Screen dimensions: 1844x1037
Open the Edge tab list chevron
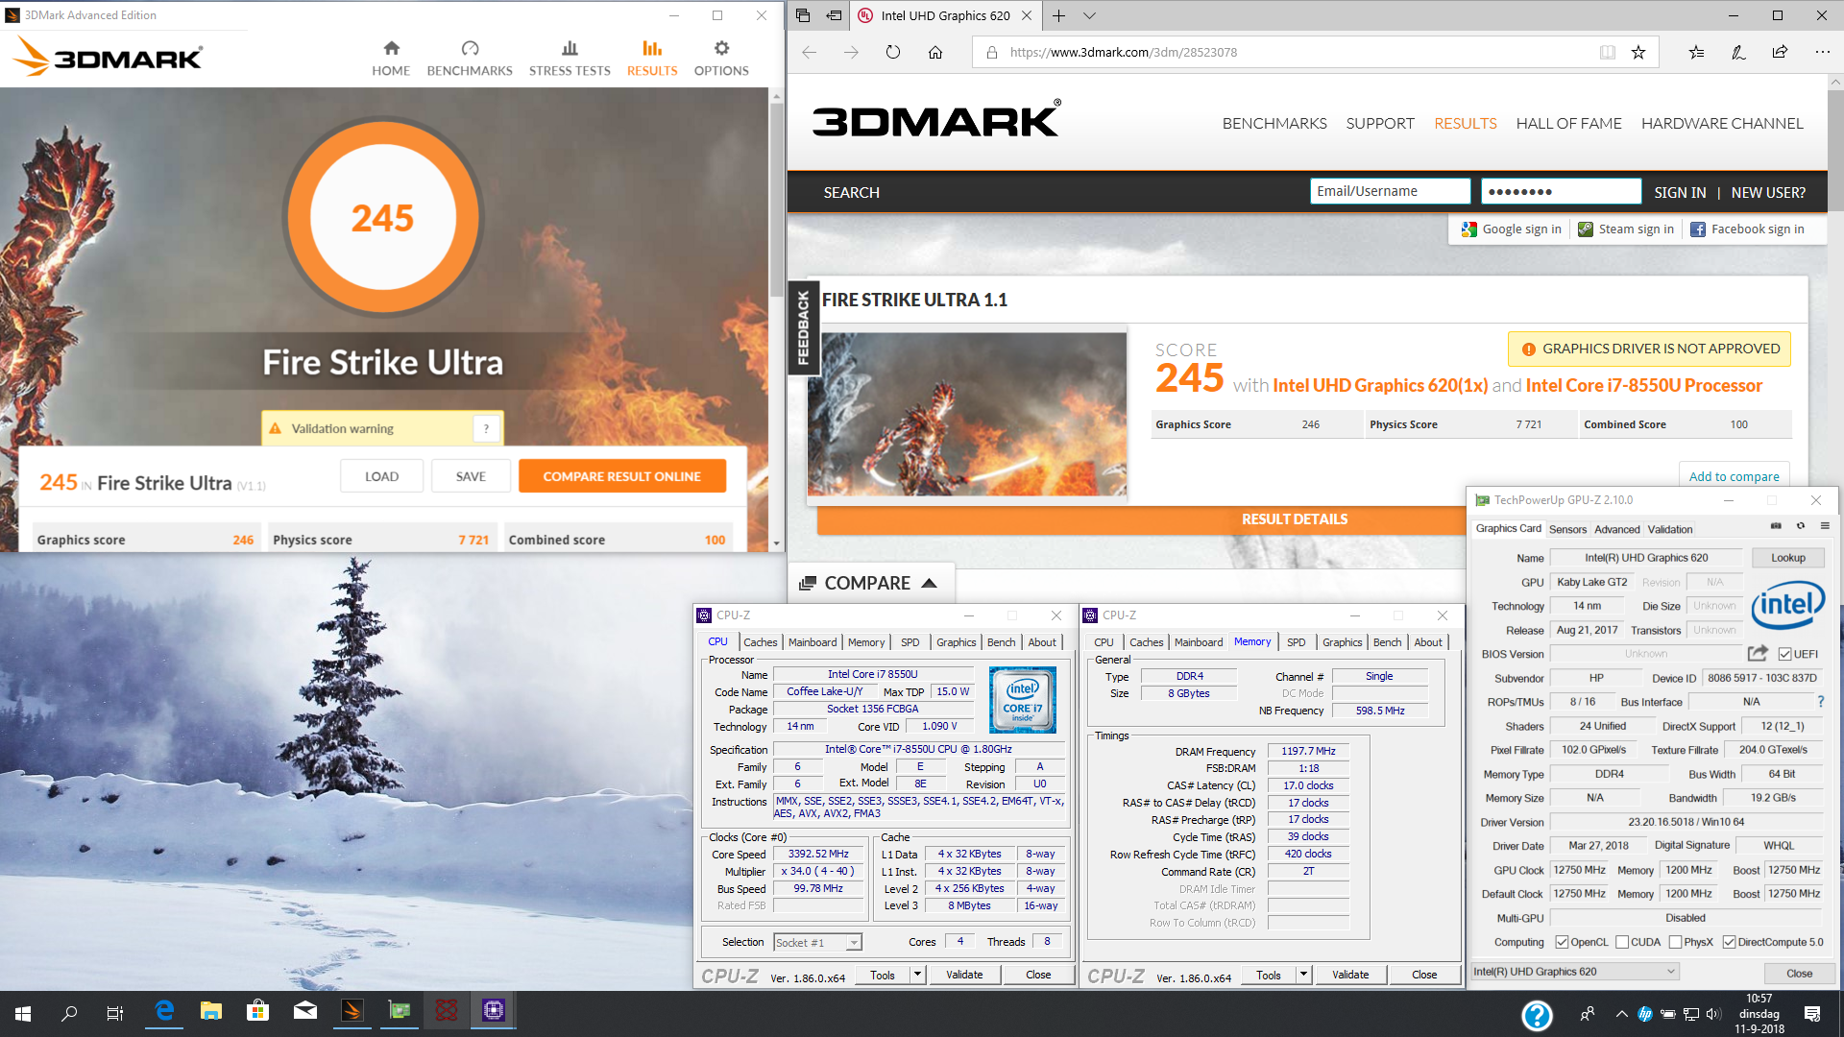1089,15
